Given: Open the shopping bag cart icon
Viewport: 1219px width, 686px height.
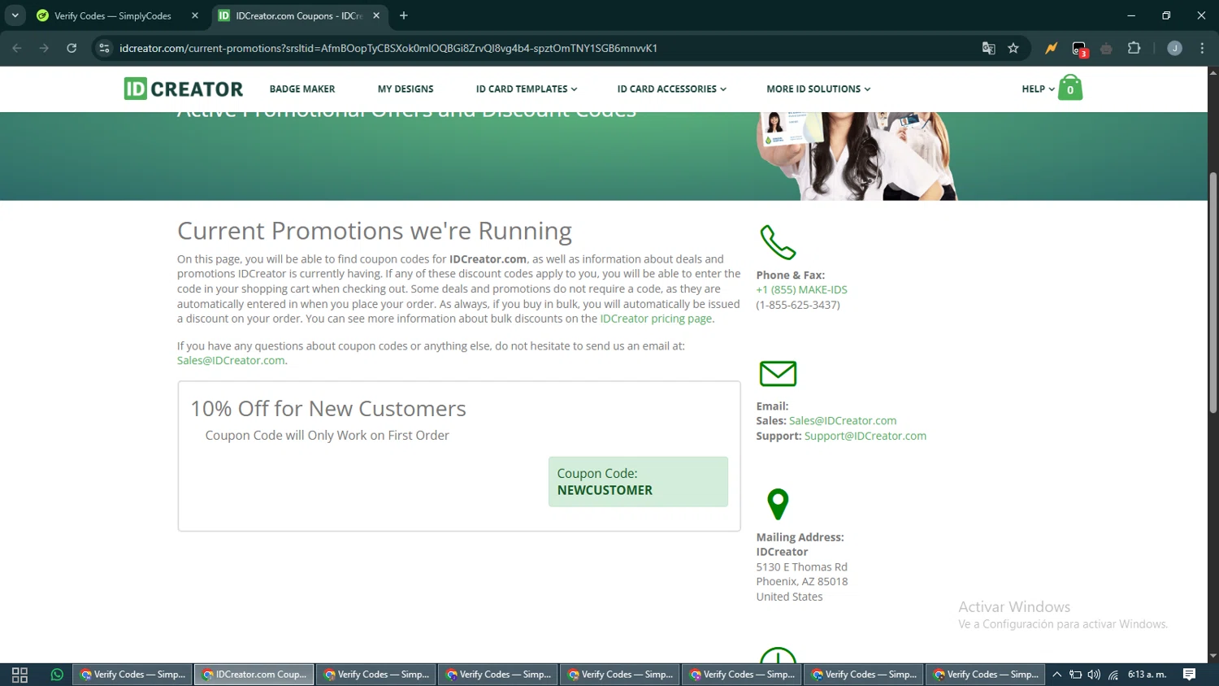Looking at the screenshot, I should (1070, 88).
